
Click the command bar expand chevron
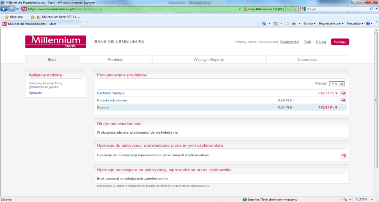(x=377, y=22)
